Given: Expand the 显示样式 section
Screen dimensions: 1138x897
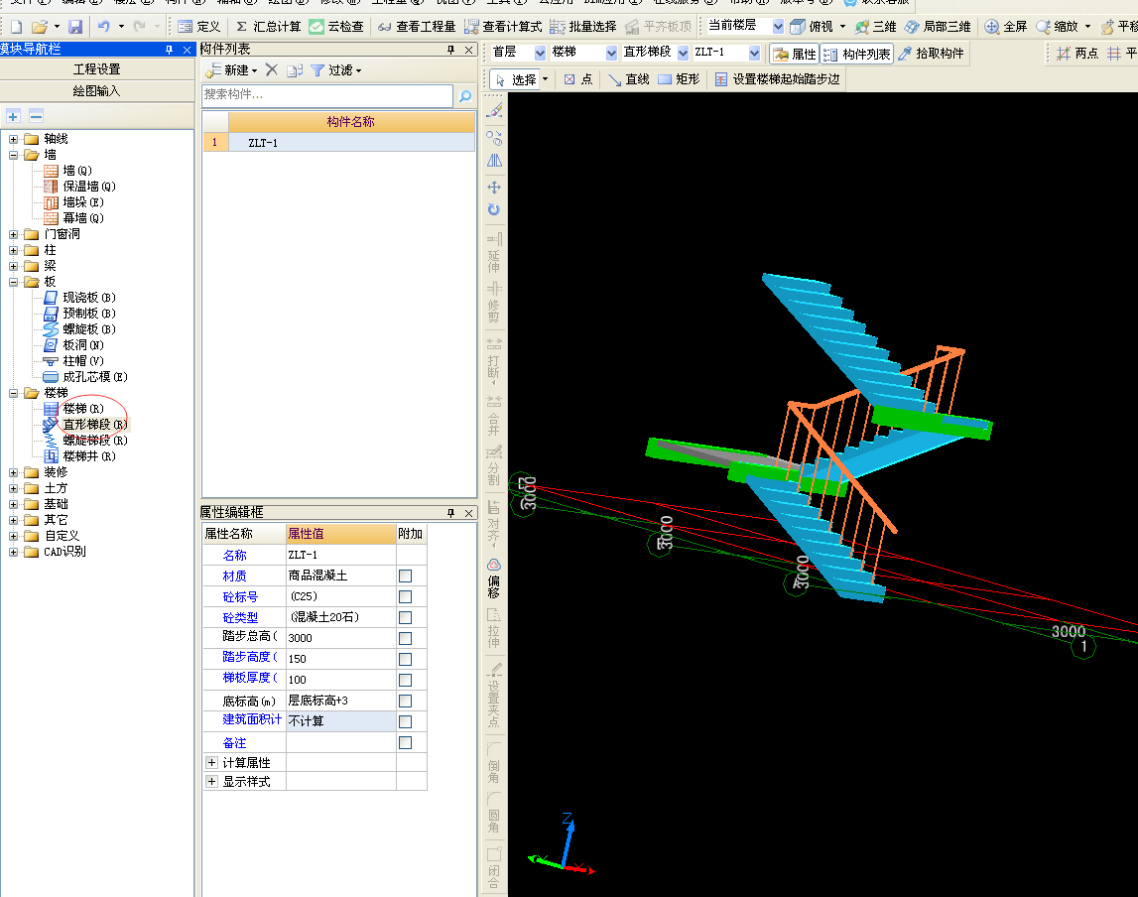Looking at the screenshot, I should (x=212, y=781).
